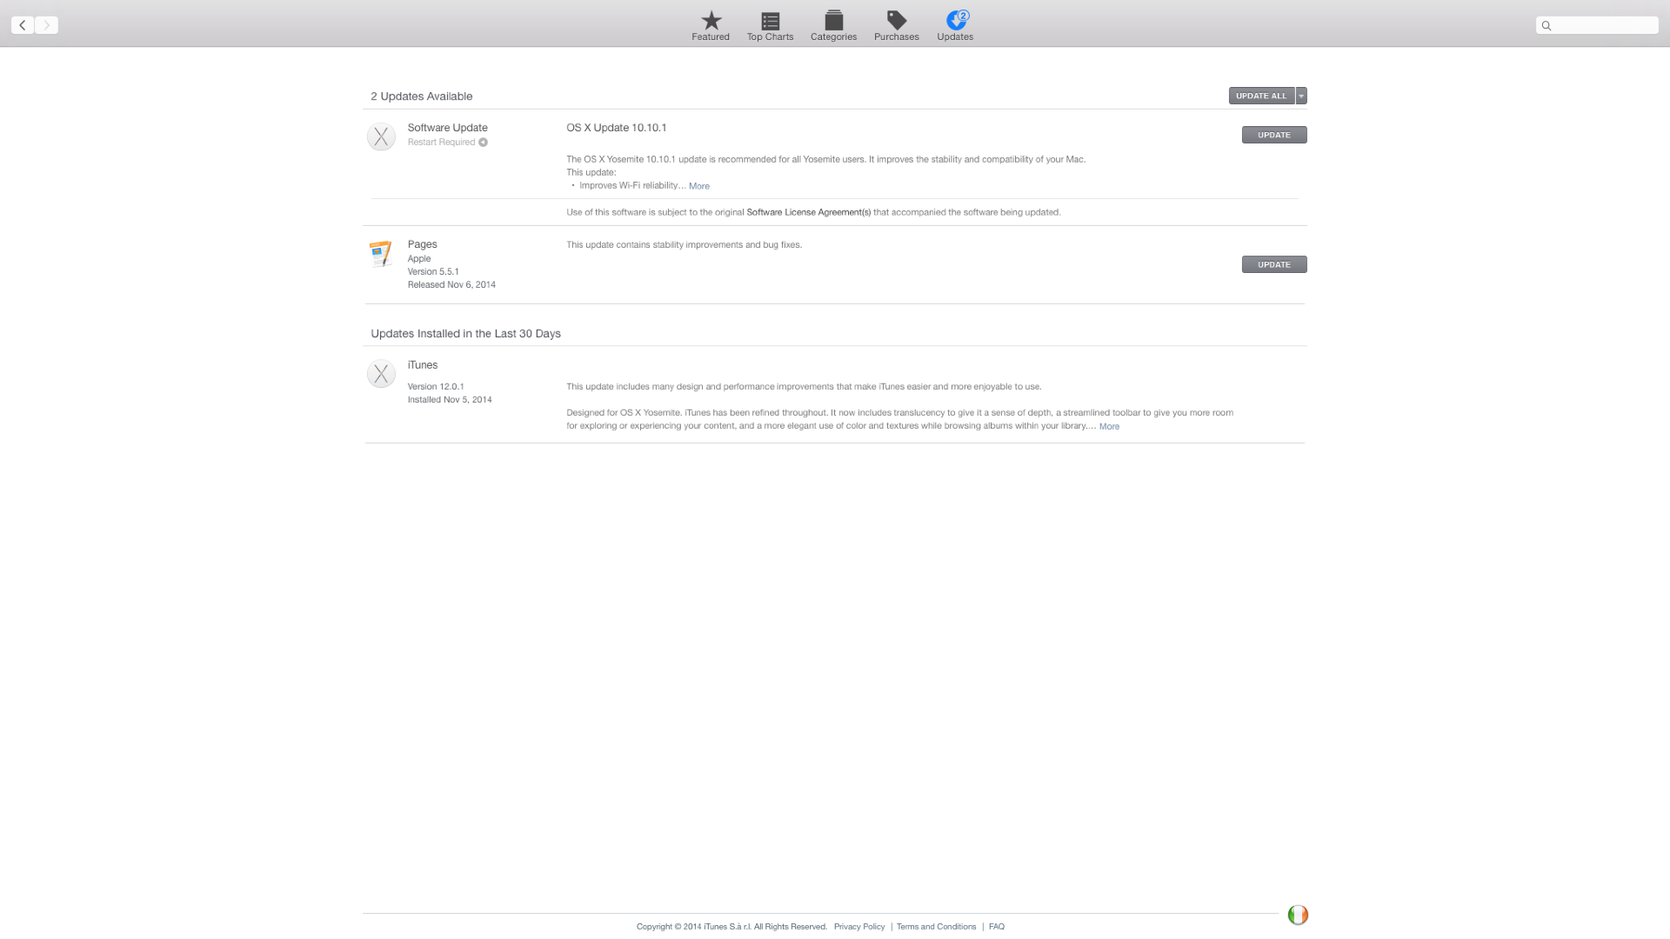Click the OS X Software Update icon
The width and height of the screenshot is (1670, 939).
(x=380, y=137)
